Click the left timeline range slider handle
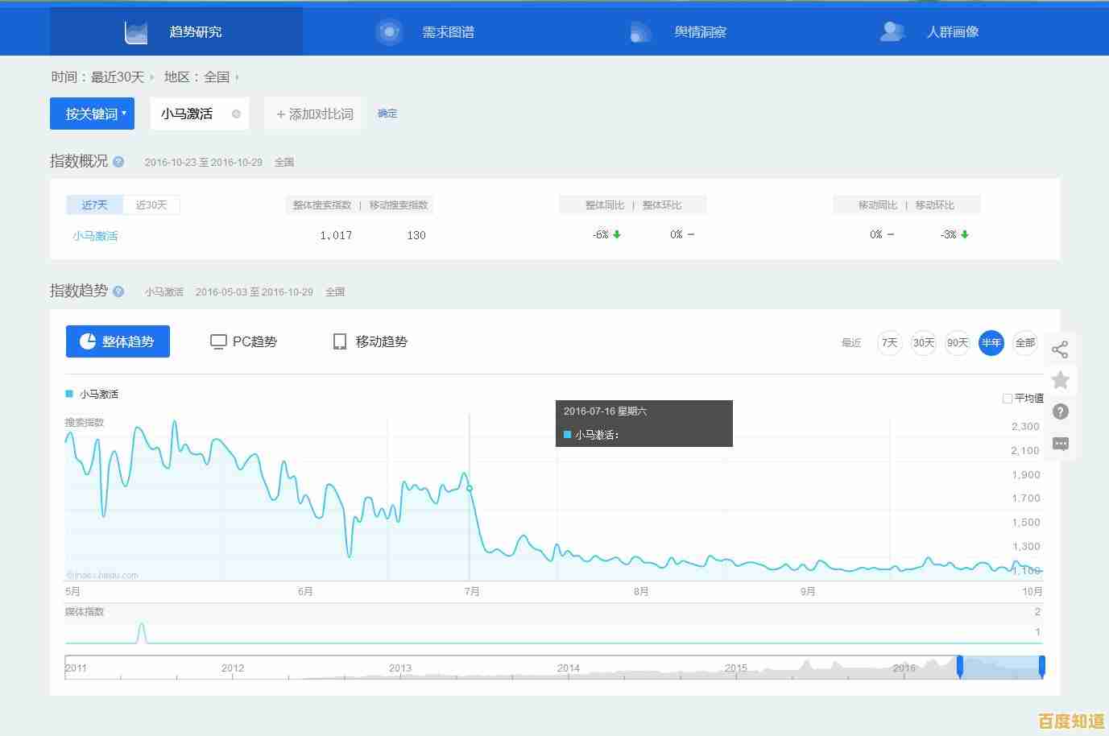Image resolution: width=1109 pixels, height=736 pixels. pos(959,667)
